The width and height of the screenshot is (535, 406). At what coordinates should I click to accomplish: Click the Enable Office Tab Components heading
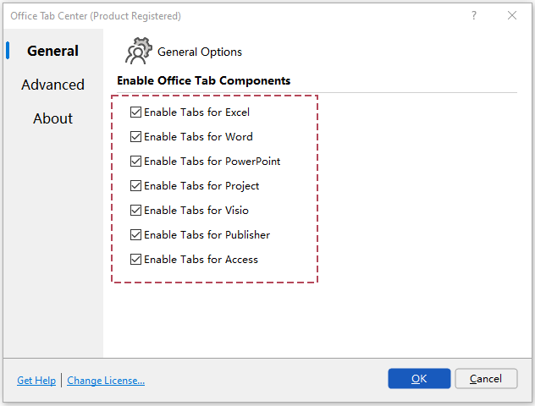point(203,81)
